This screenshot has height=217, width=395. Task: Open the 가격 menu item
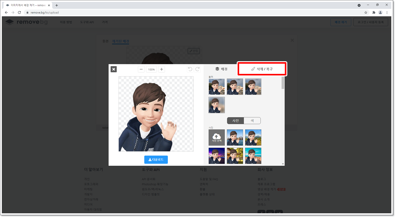click(105, 22)
